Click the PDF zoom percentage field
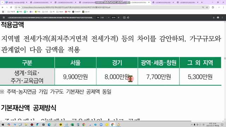The image size is (226, 127). click(113, 18)
